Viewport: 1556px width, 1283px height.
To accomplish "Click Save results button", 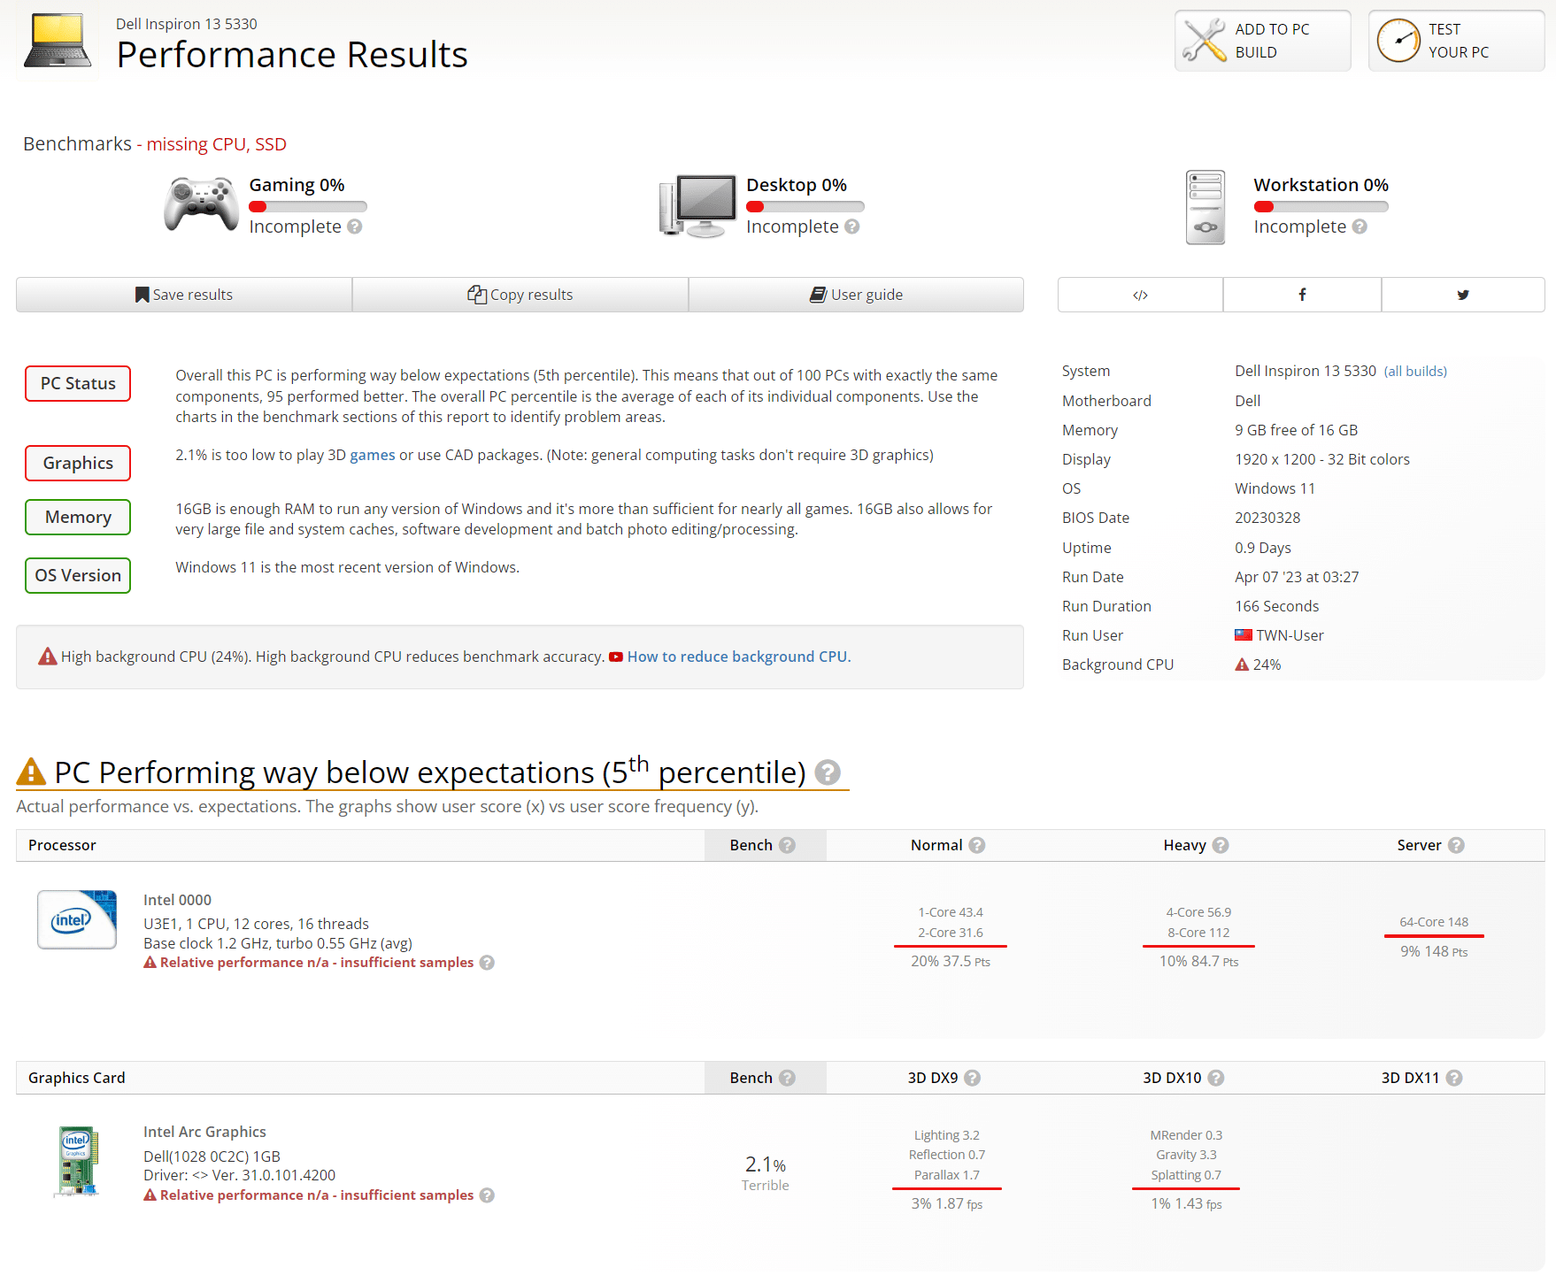I will [184, 295].
